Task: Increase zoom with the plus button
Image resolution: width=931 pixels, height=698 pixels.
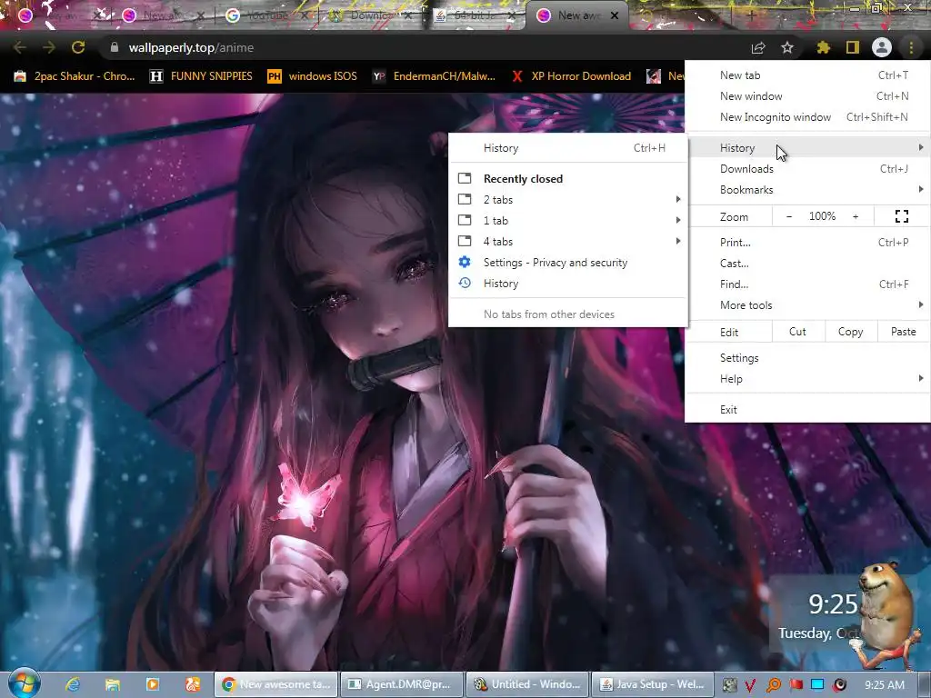Action: pyautogui.click(x=856, y=216)
